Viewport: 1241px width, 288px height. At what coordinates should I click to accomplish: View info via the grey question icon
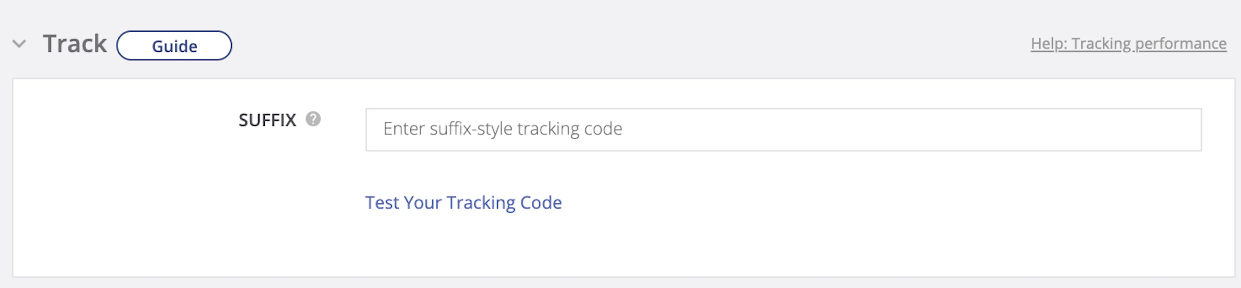pyautogui.click(x=313, y=119)
